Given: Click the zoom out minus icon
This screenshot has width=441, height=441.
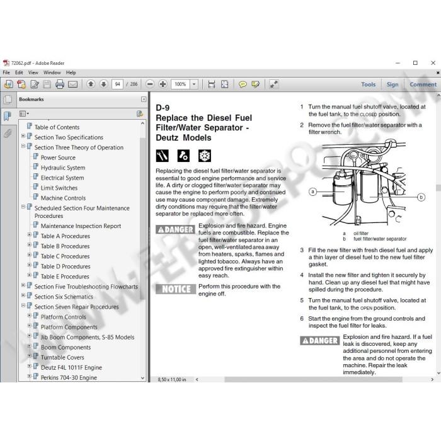Looking at the screenshot, I should tap(150, 84).
